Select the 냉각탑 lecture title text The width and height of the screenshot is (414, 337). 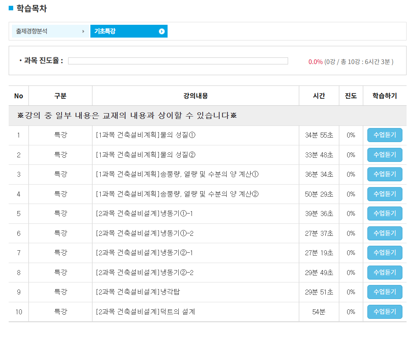138,292
